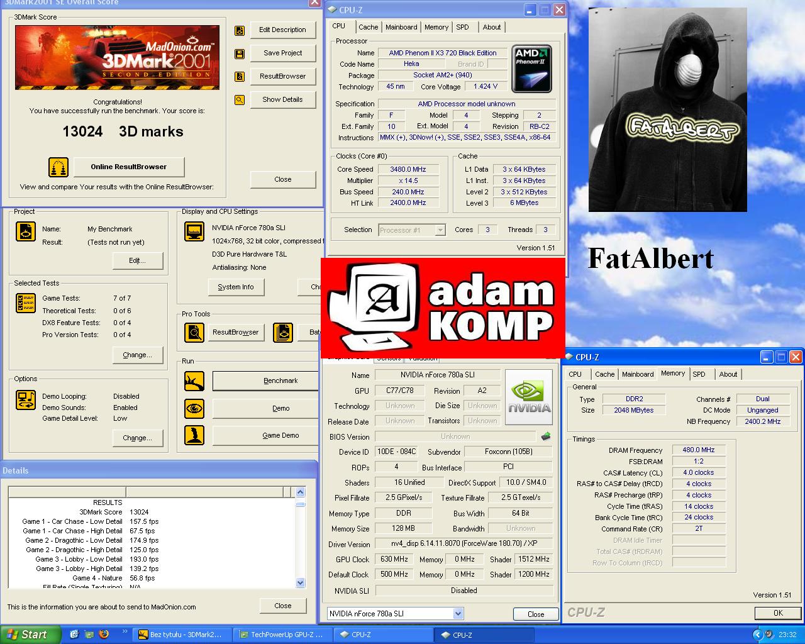The image size is (805, 644).
Task: Click the System Info button
Action: coord(236,287)
